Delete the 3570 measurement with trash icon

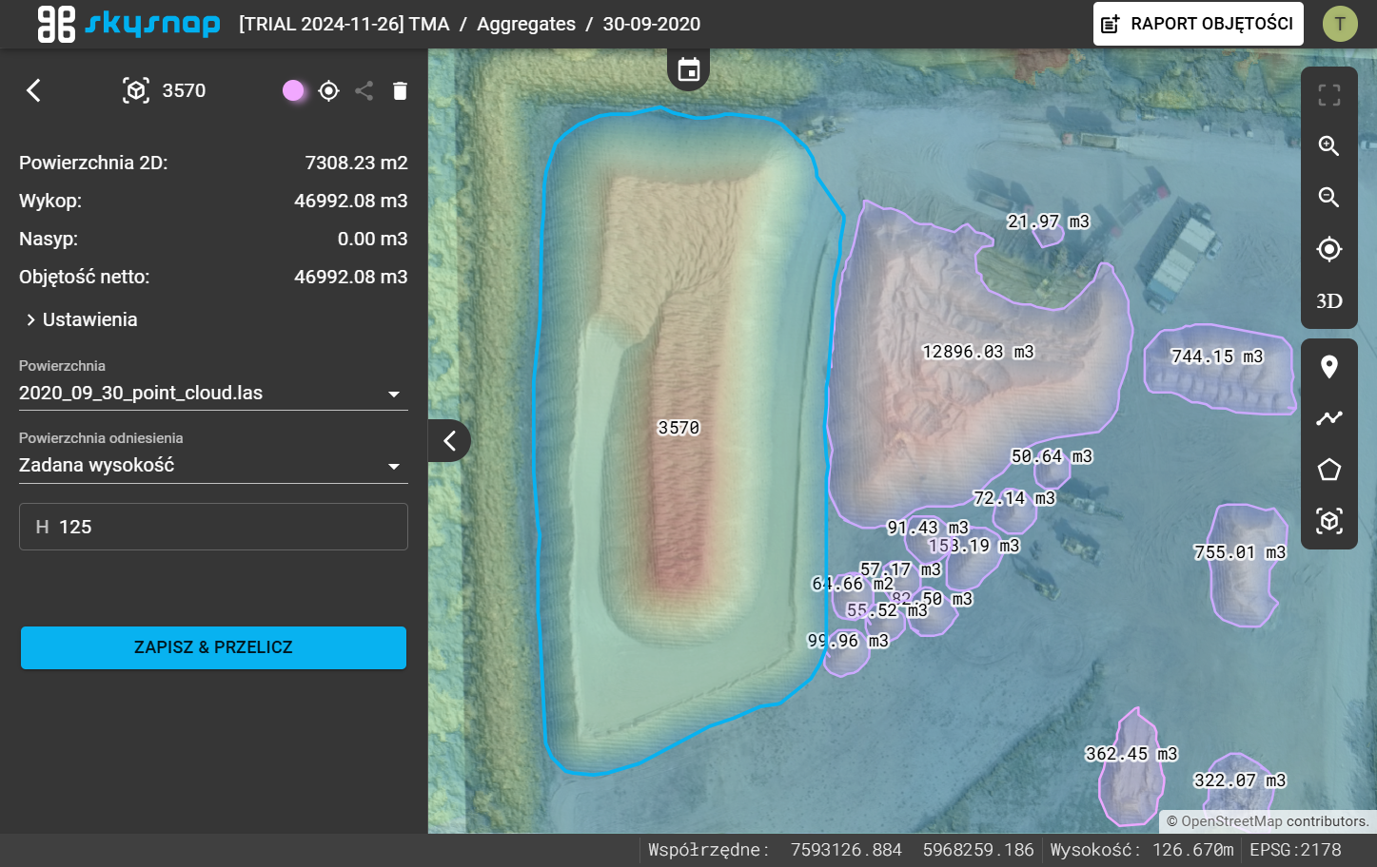[x=400, y=90]
